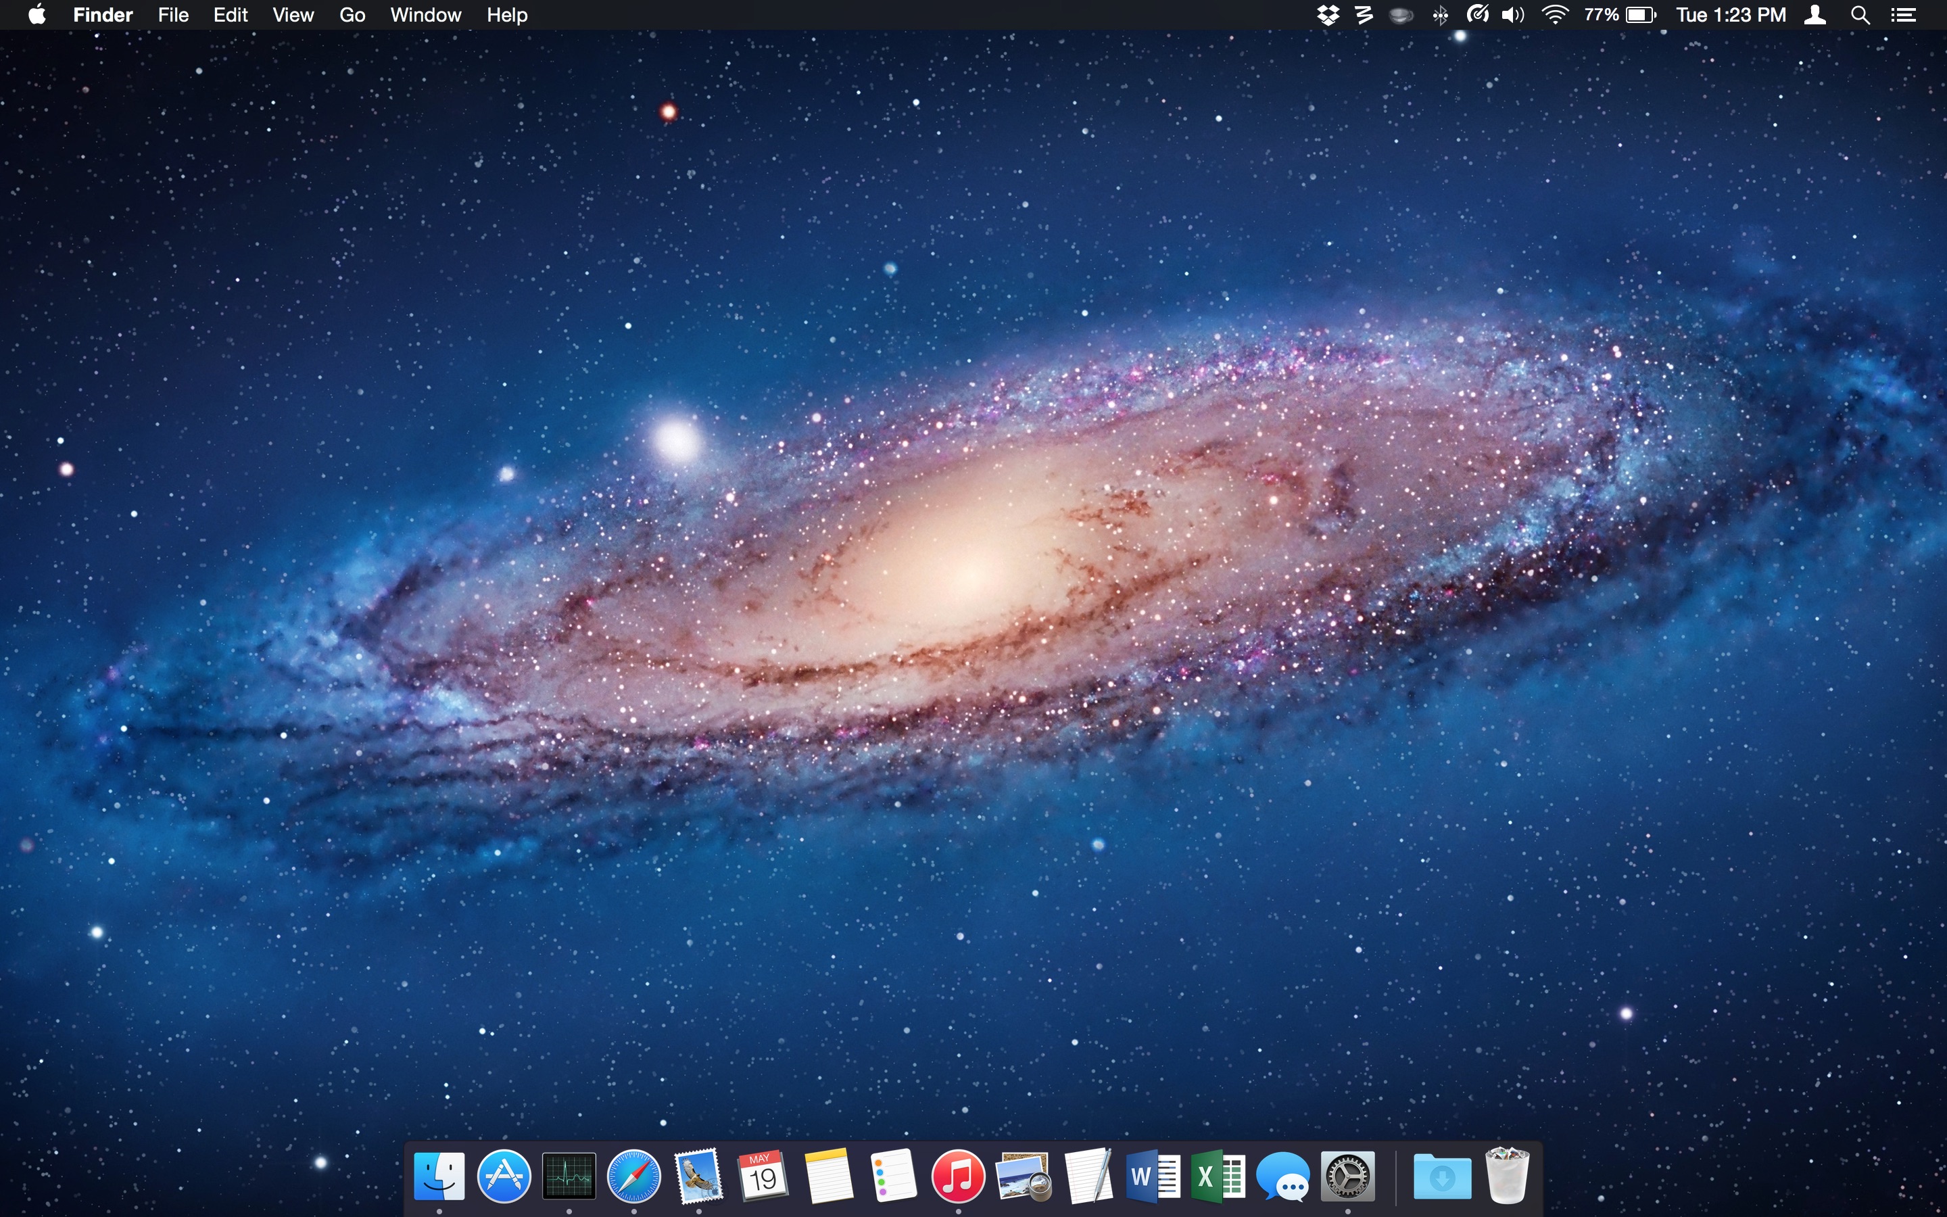The width and height of the screenshot is (1947, 1217).
Task: Click the Dropbox menu bar icon
Action: pyautogui.click(x=1328, y=14)
